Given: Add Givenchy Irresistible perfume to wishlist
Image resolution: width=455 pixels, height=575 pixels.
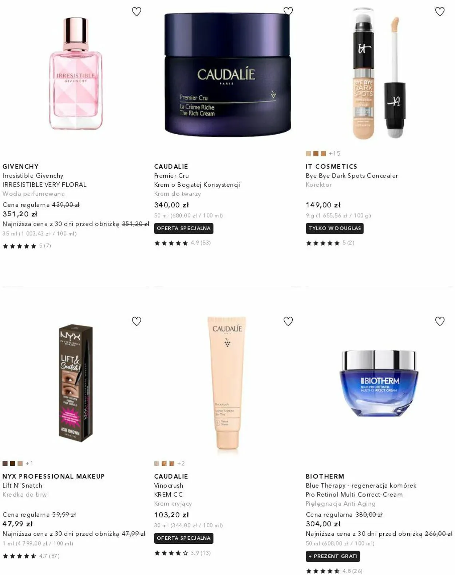Looking at the screenshot, I should 136,12.
